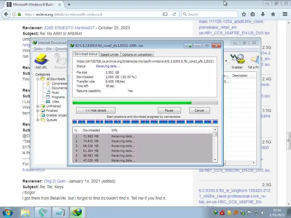
Task: Click the Grabber icon in IDM toolbar
Action: click(237, 61)
